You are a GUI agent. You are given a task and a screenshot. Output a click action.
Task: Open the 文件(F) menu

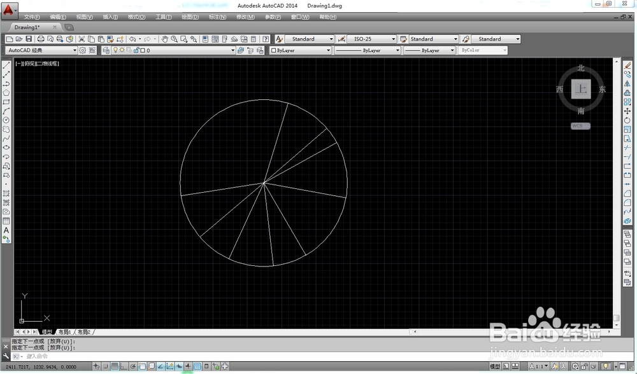click(x=32, y=17)
